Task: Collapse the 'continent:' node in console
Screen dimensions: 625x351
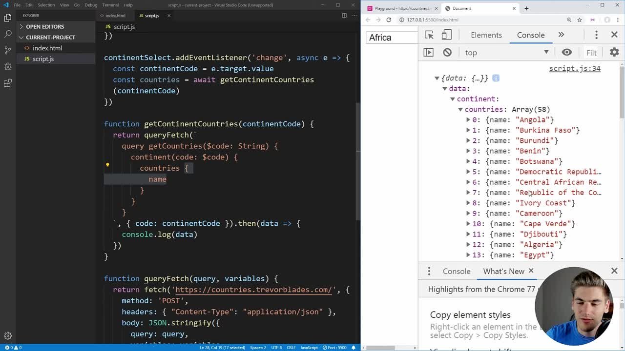Action: click(x=453, y=99)
